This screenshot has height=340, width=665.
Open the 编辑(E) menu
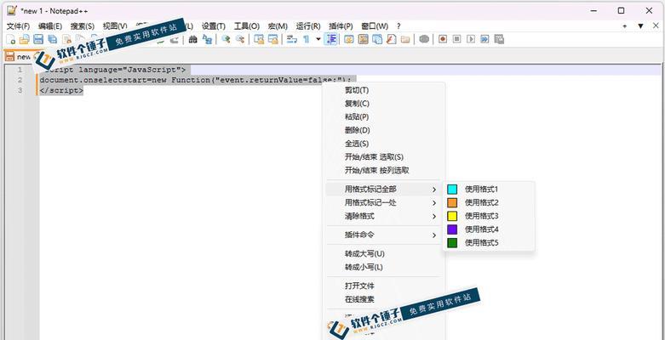(50, 25)
